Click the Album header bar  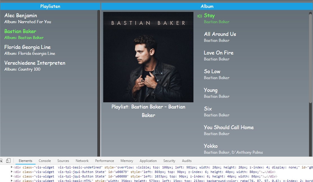tap(207, 6)
